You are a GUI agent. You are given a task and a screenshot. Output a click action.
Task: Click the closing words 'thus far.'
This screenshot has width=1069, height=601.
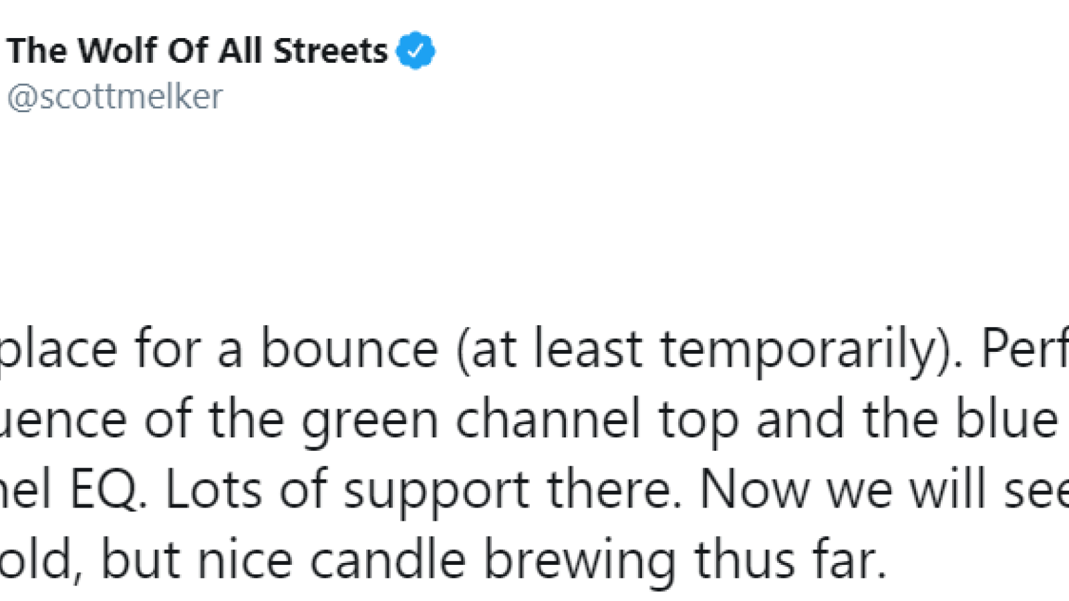click(x=790, y=560)
